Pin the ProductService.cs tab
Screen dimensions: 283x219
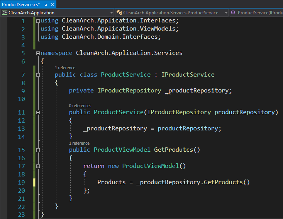[45, 5]
